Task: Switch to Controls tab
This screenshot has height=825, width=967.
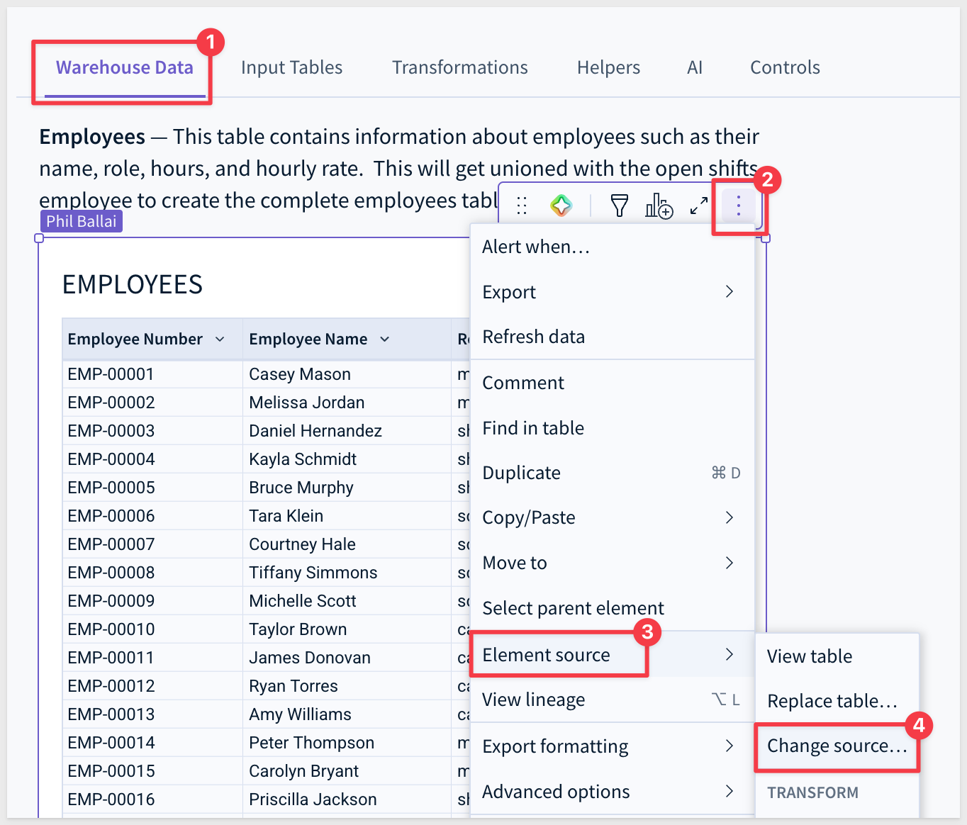Action: [785, 68]
